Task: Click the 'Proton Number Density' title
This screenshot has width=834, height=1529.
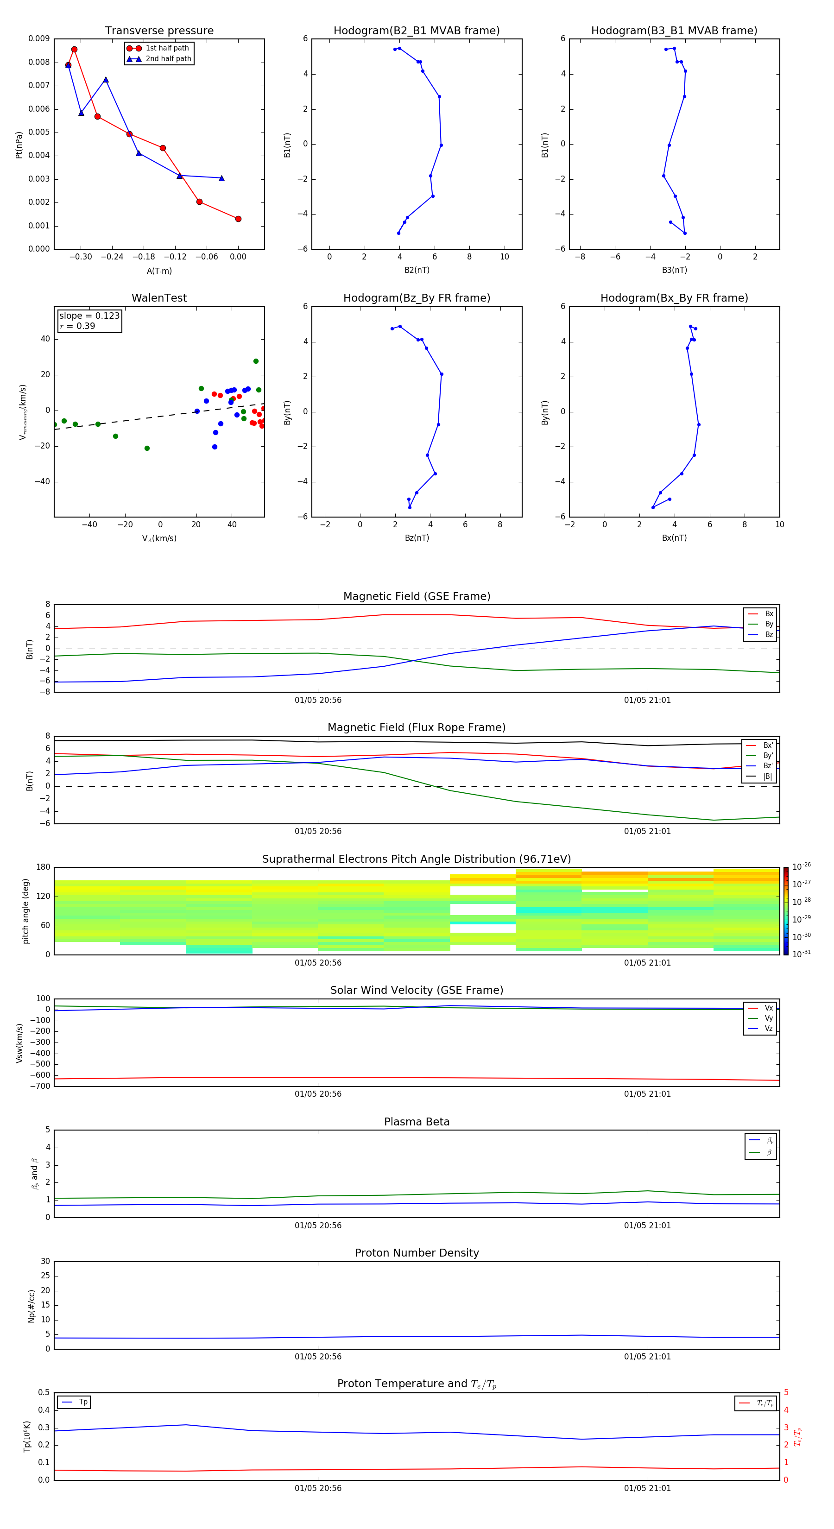Action: click(417, 1253)
